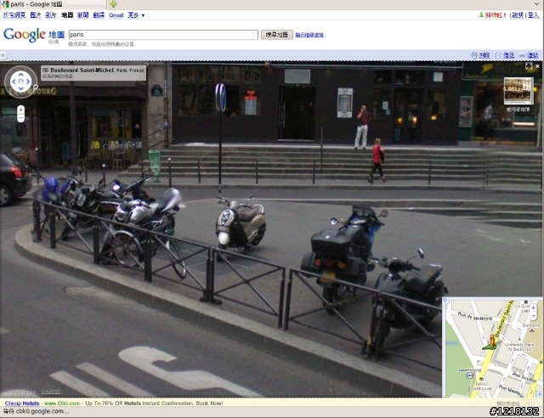This screenshot has width=544, height=418.
Task: Click the compass handle on the navigation ring
Action: click(36, 87)
